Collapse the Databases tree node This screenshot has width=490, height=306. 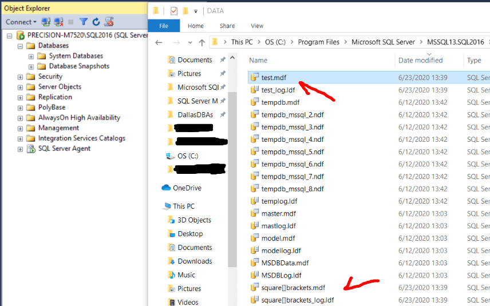tap(20, 46)
